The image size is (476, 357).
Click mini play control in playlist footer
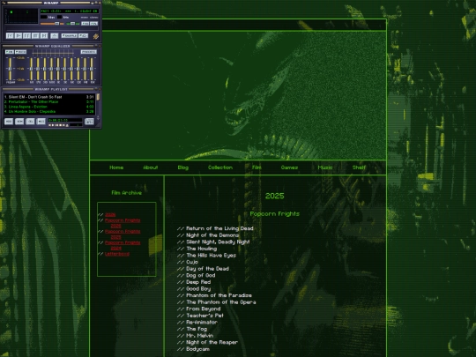pos(53,125)
